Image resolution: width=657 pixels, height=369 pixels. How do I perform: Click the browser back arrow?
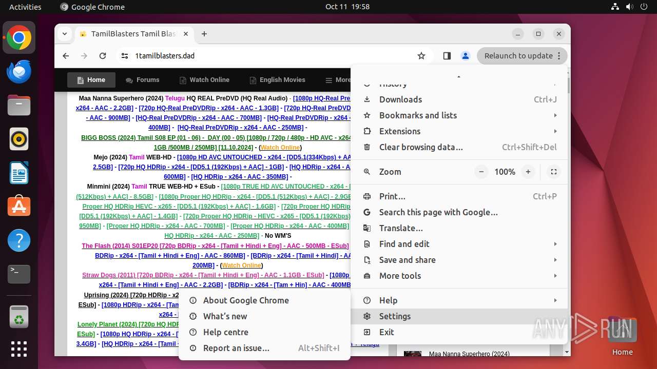(x=66, y=56)
